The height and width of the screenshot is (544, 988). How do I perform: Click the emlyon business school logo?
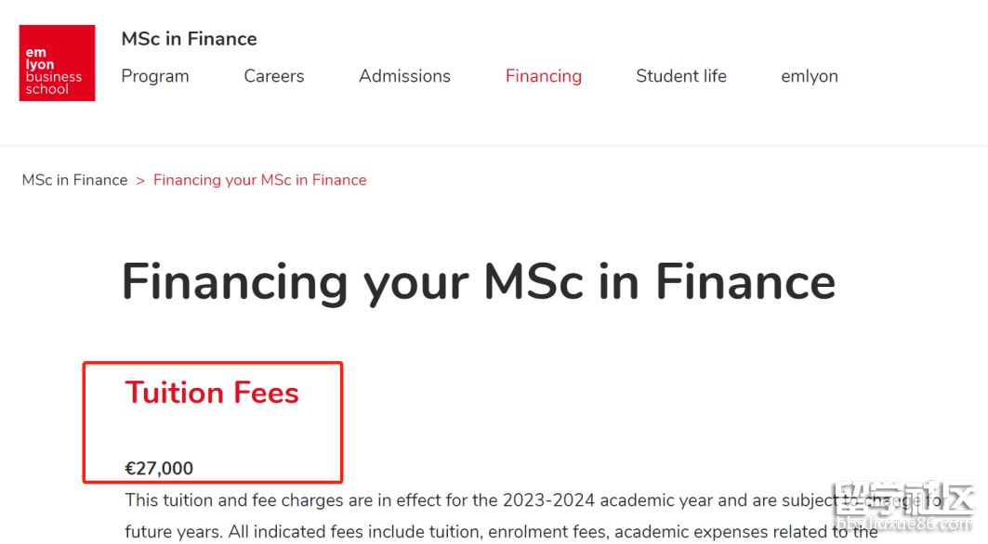[57, 63]
